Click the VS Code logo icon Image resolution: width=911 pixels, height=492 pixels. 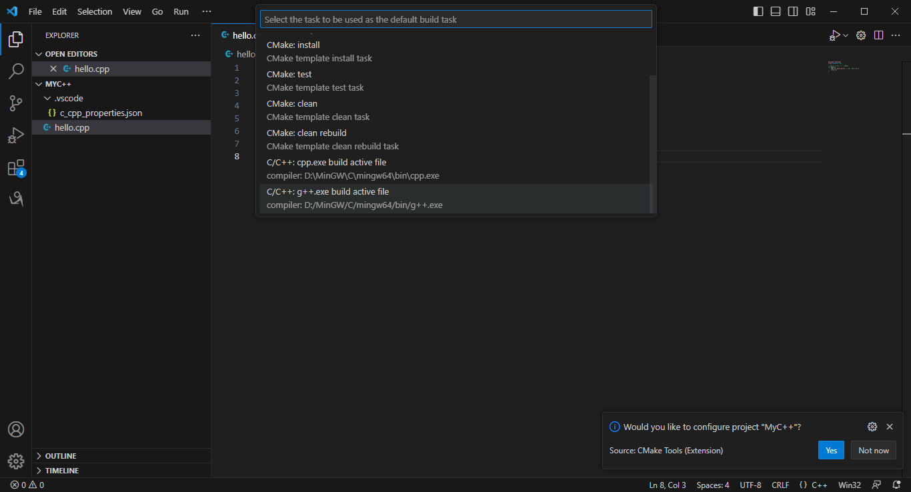coord(11,11)
